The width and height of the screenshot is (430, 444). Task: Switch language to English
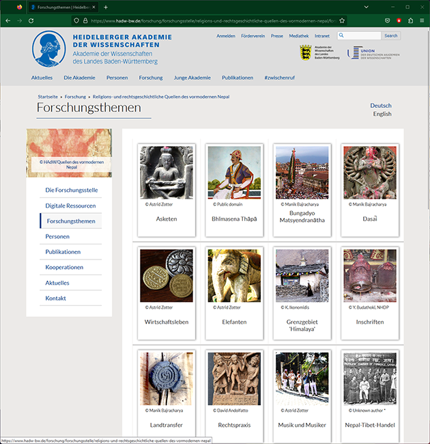pos(382,114)
